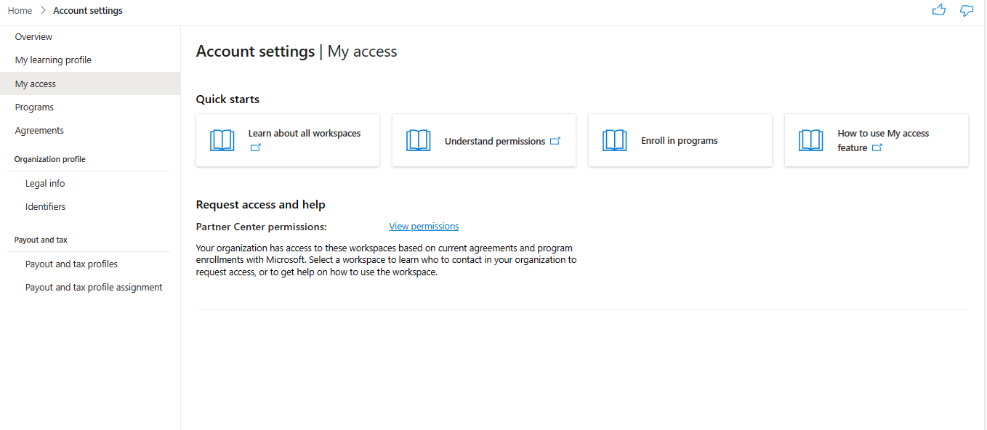Click the workspace access description paragraph
The height and width of the screenshot is (430, 987).
coord(387,260)
